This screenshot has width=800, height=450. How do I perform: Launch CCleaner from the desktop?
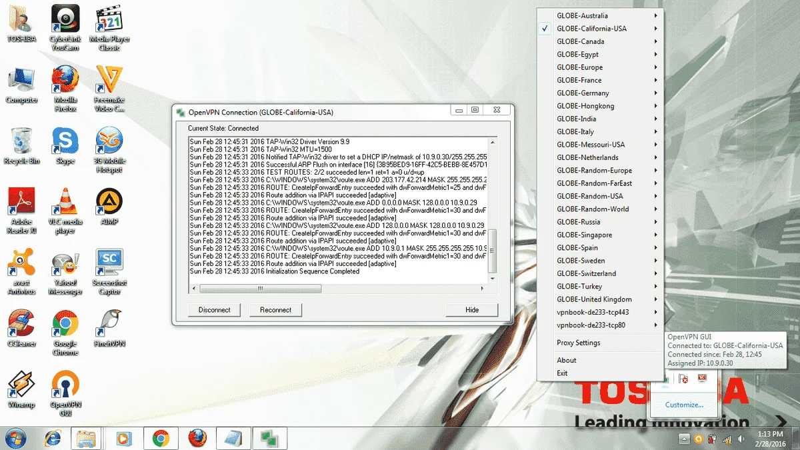[x=22, y=329]
